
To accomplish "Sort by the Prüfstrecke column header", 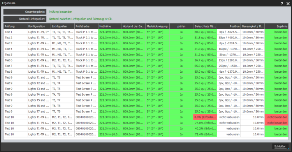I will (86, 26).
